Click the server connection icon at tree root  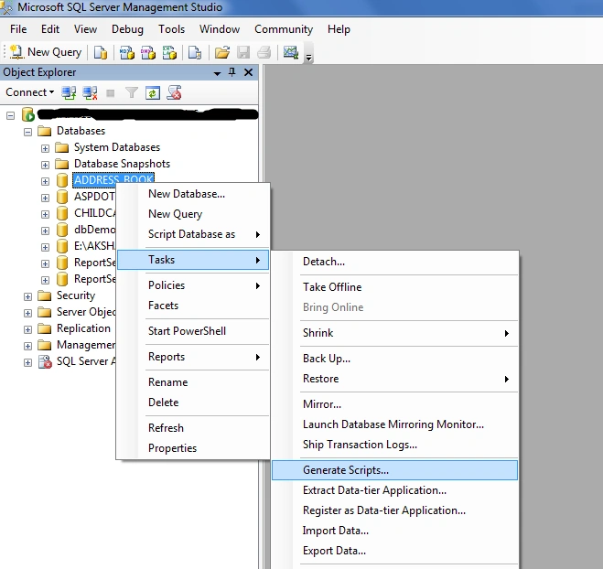pos(28,114)
